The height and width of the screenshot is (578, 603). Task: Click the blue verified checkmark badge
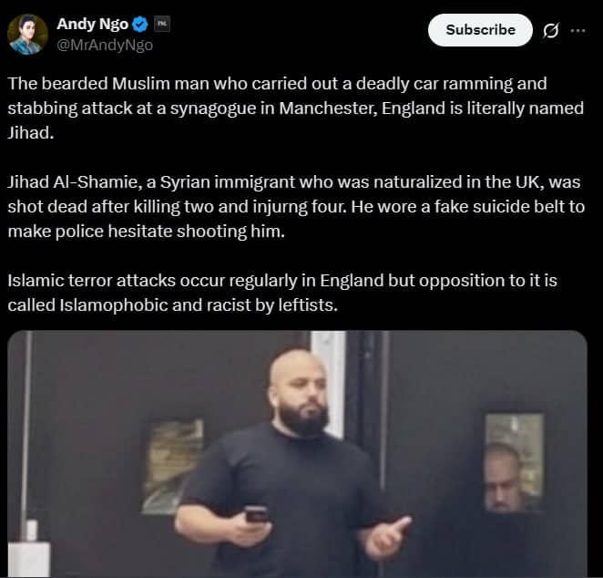pos(140,25)
